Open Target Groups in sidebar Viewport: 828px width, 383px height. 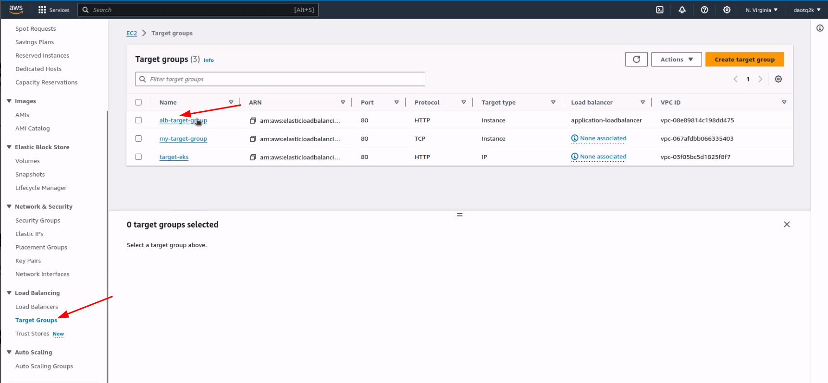tap(36, 321)
